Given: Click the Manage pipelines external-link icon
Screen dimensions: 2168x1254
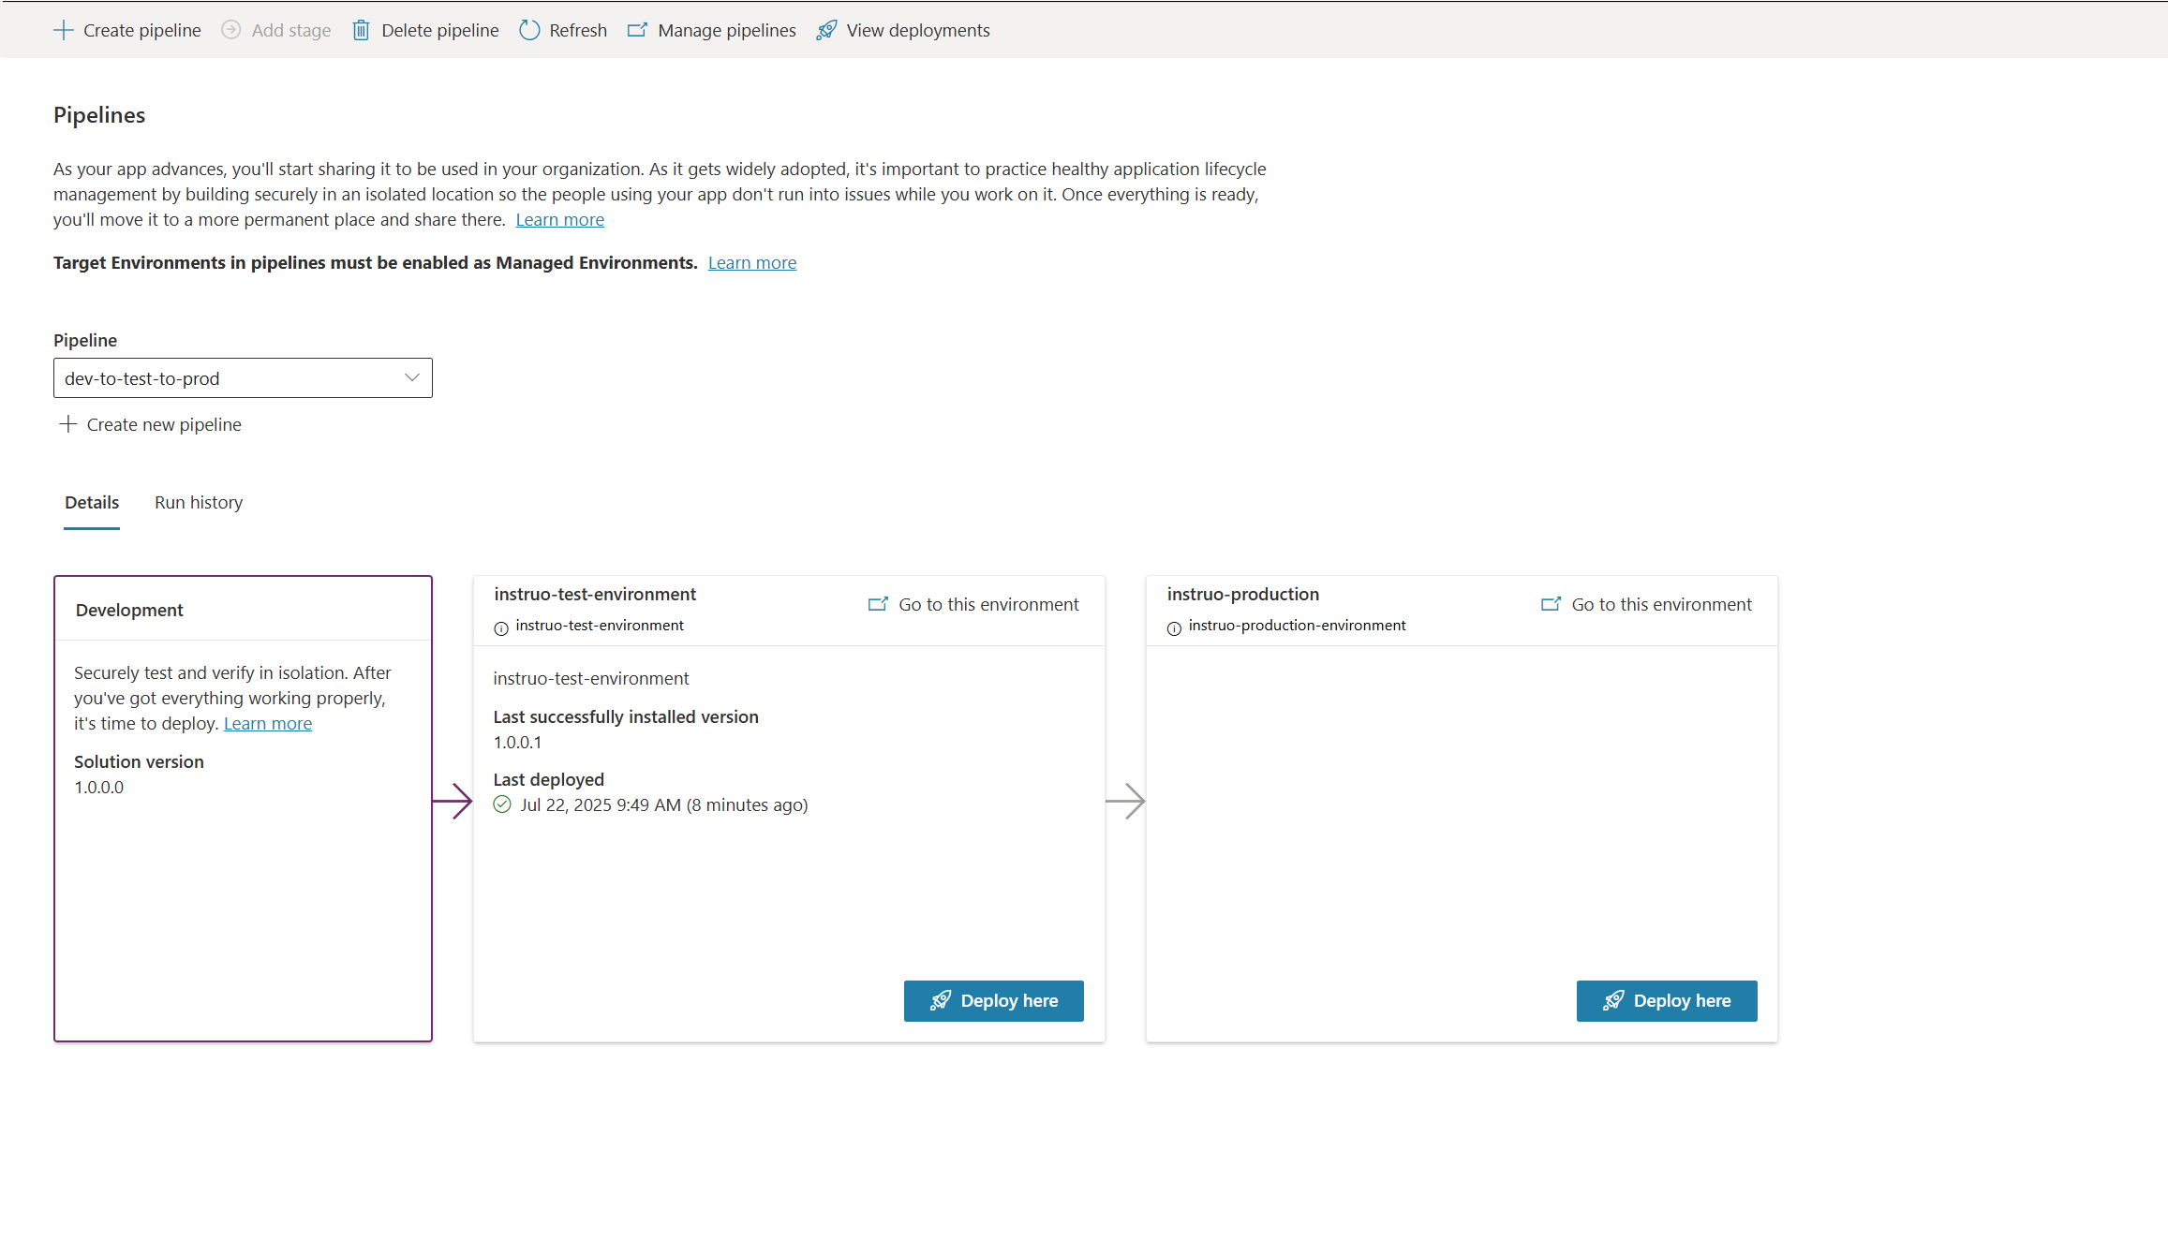Looking at the screenshot, I should (637, 30).
